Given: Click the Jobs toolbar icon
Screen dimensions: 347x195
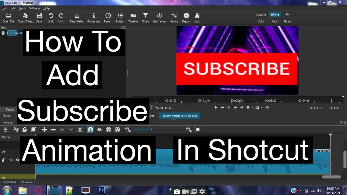Looking at the screenshot, I should [197, 18].
